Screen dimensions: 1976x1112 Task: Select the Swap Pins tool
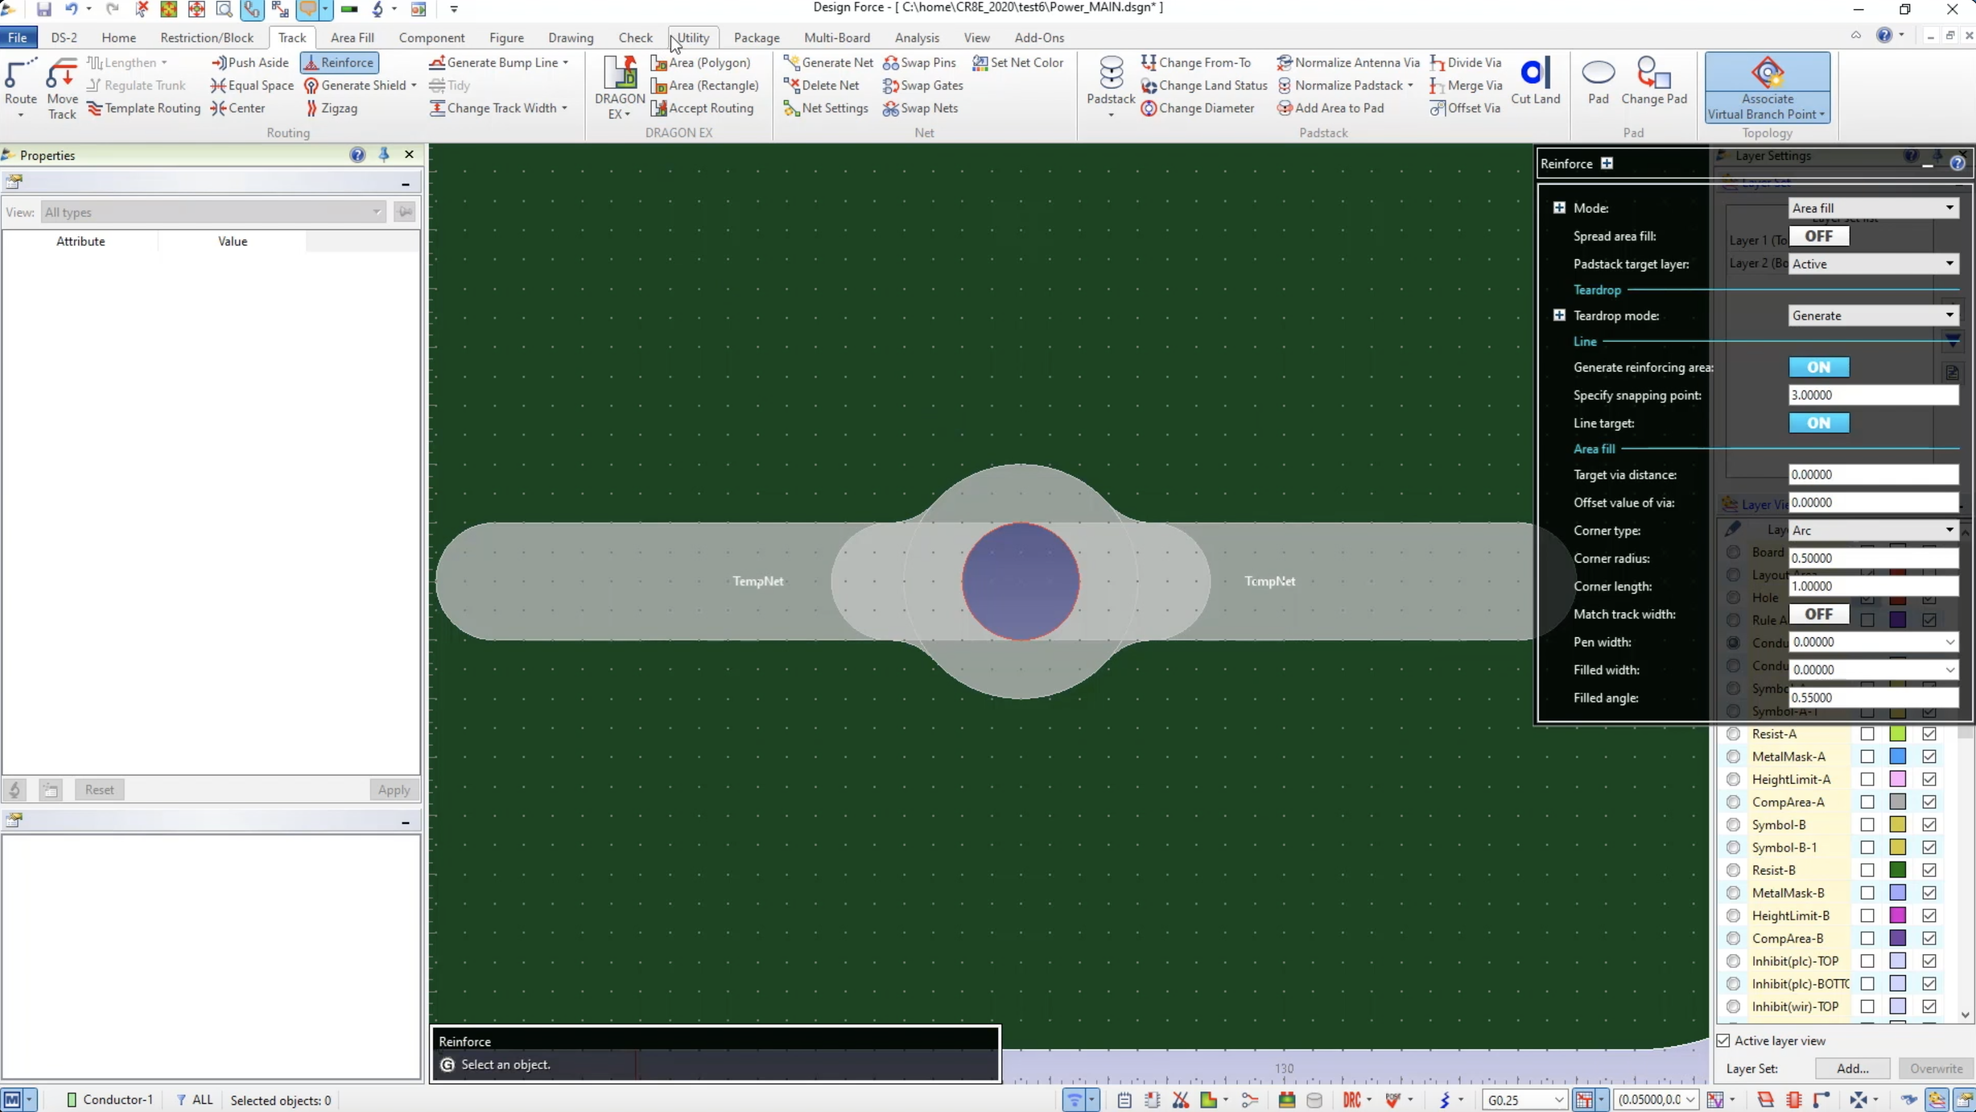click(x=919, y=63)
